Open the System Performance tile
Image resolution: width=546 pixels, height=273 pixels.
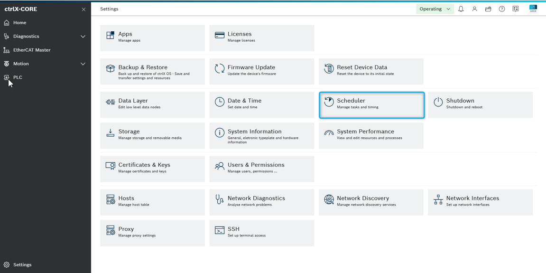(x=371, y=135)
